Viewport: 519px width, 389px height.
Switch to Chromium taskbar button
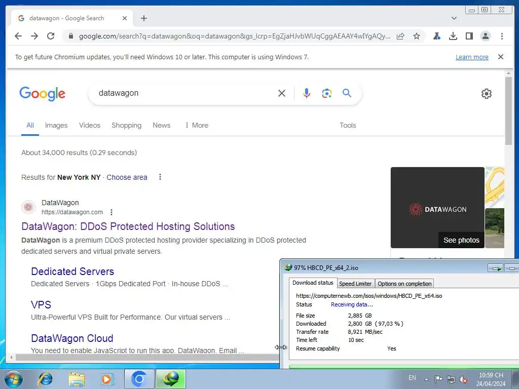click(x=139, y=379)
